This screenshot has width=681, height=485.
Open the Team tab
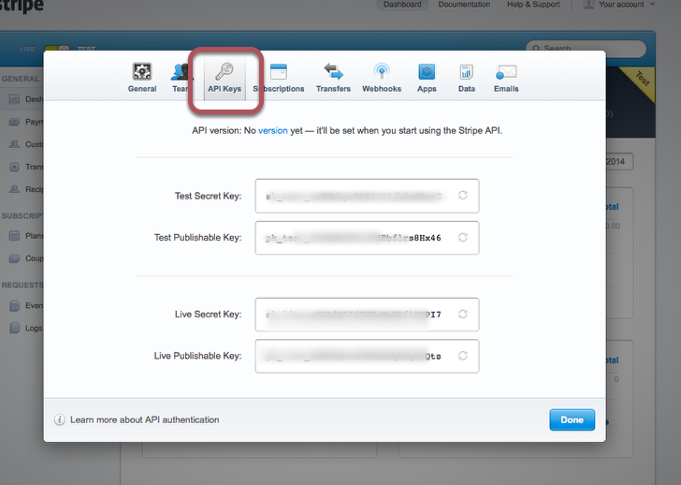point(181,78)
